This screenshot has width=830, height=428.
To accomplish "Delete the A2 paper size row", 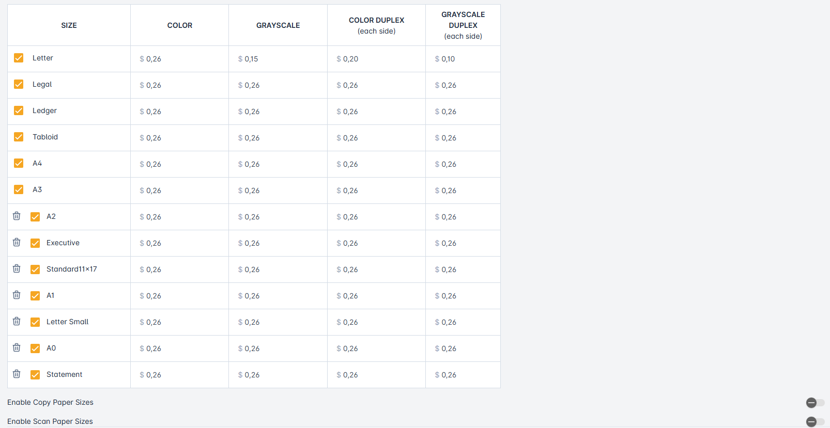I will 17,216.
